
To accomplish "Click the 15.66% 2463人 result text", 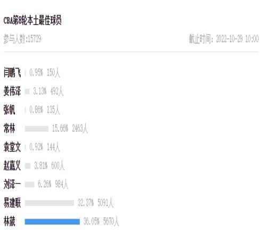I will (70, 128).
